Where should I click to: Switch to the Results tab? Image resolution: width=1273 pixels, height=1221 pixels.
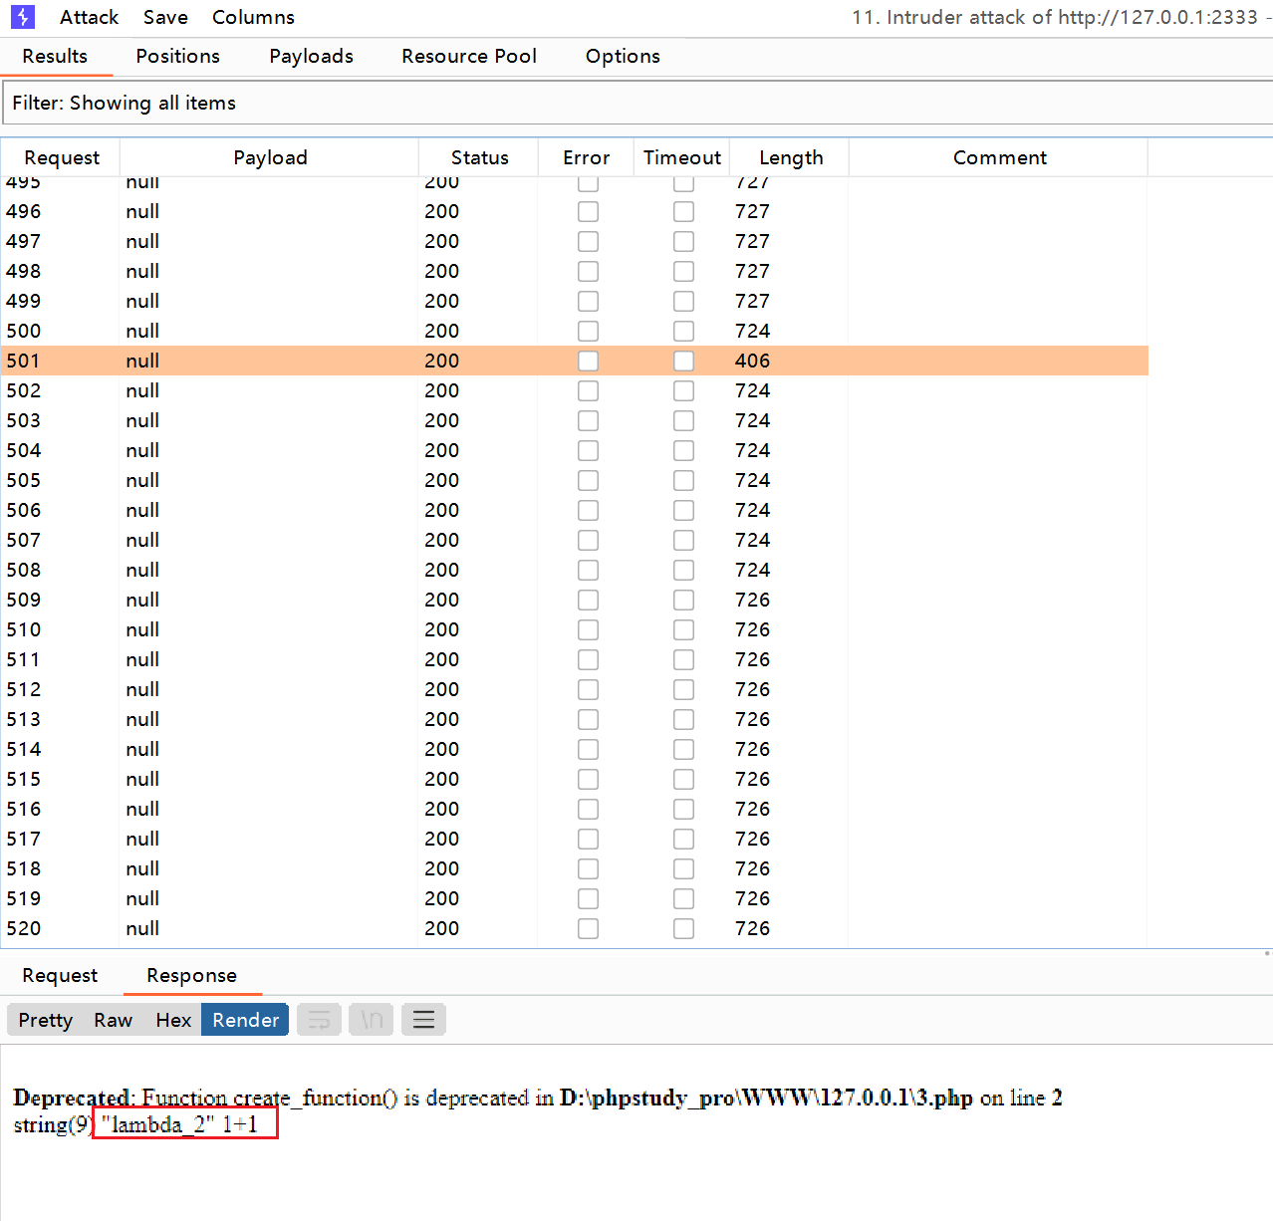tap(55, 56)
